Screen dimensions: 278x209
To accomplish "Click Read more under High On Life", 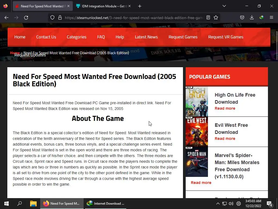I will (225, 108).
